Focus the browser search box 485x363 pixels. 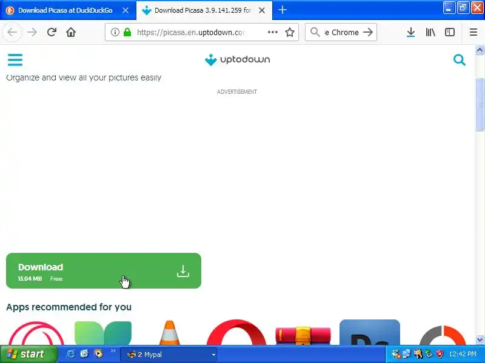click(341, 32)
